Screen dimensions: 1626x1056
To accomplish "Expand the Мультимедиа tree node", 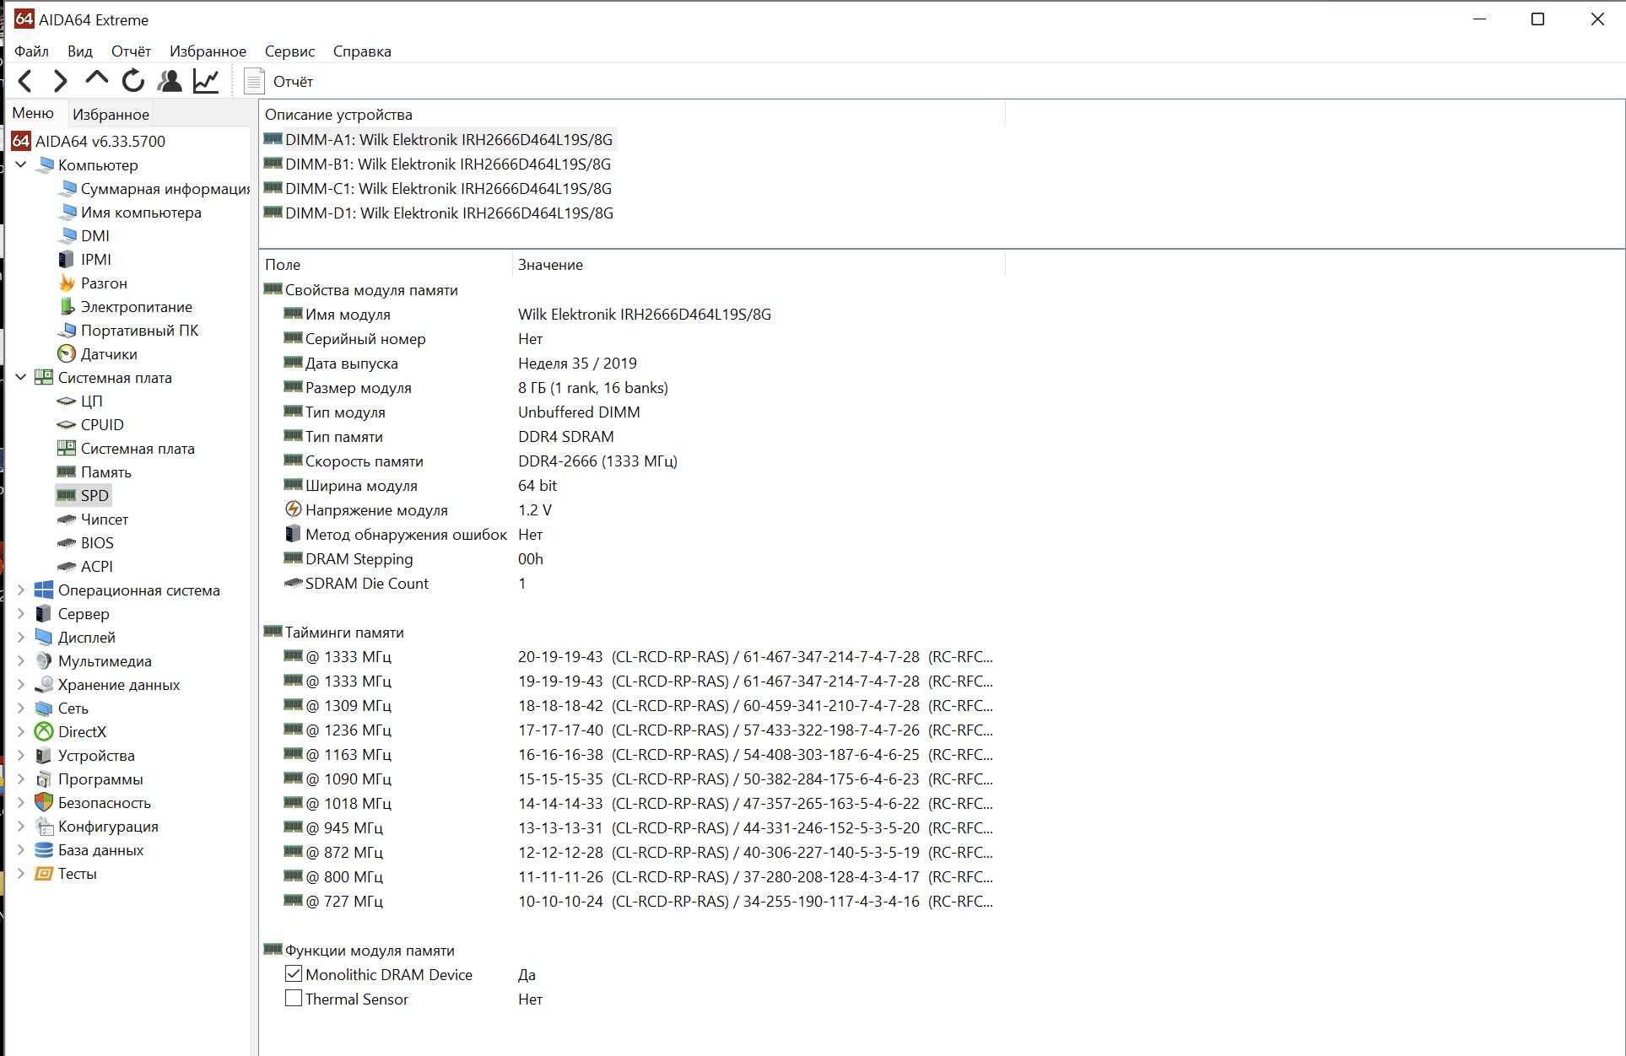I will point(21,660).
